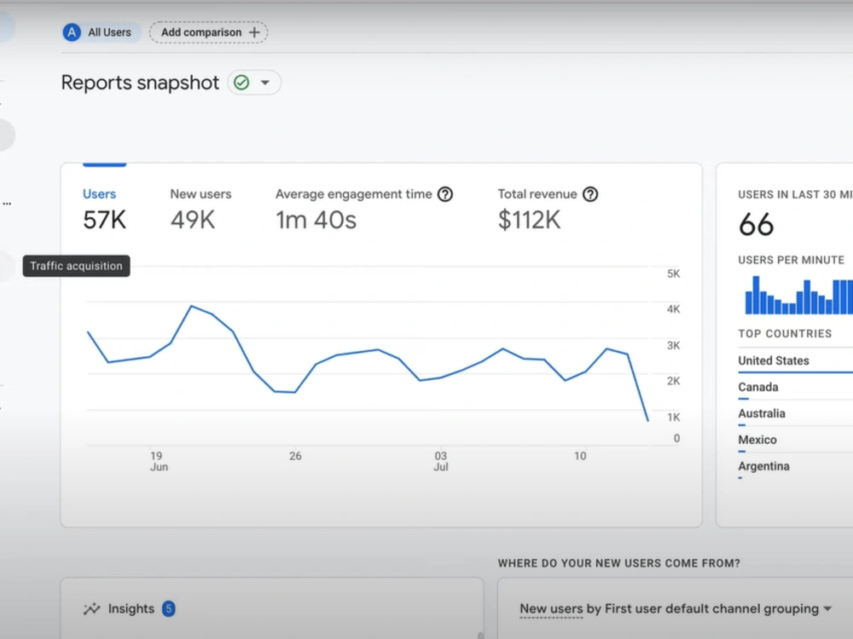Screen dimensions: 853x639
Task: Switch chart to Total revenue metric
Action: click(548, 210)
